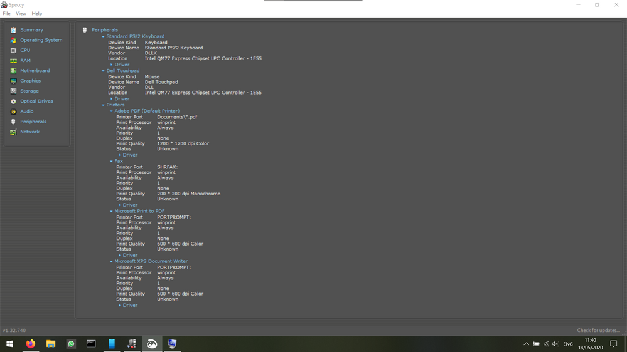Click the Audio section label
This screenshot has height=352, width=627.
27,111
